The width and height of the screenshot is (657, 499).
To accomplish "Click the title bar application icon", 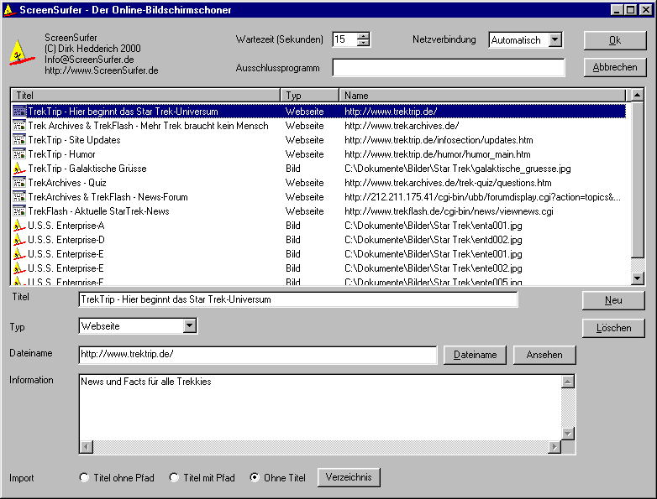I will point(8,9).
